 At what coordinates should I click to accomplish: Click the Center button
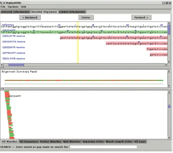coord(86,18)
